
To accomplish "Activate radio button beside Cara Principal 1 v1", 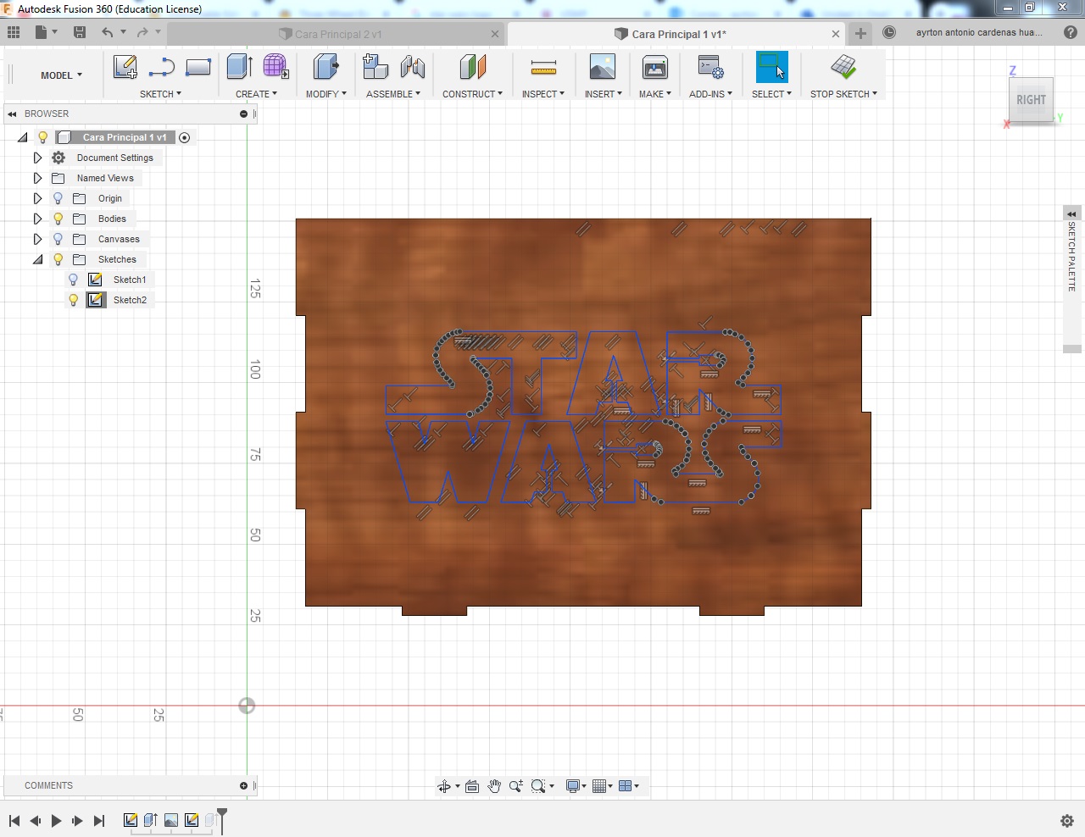I will [185, 137].
